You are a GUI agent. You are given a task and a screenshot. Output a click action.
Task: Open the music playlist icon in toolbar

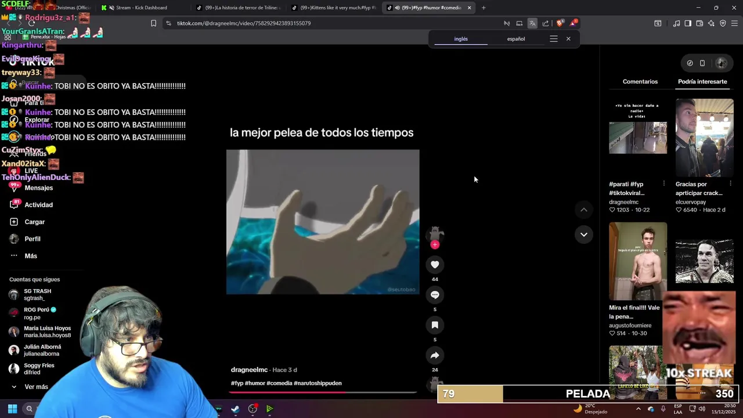(x=676, y=23)
